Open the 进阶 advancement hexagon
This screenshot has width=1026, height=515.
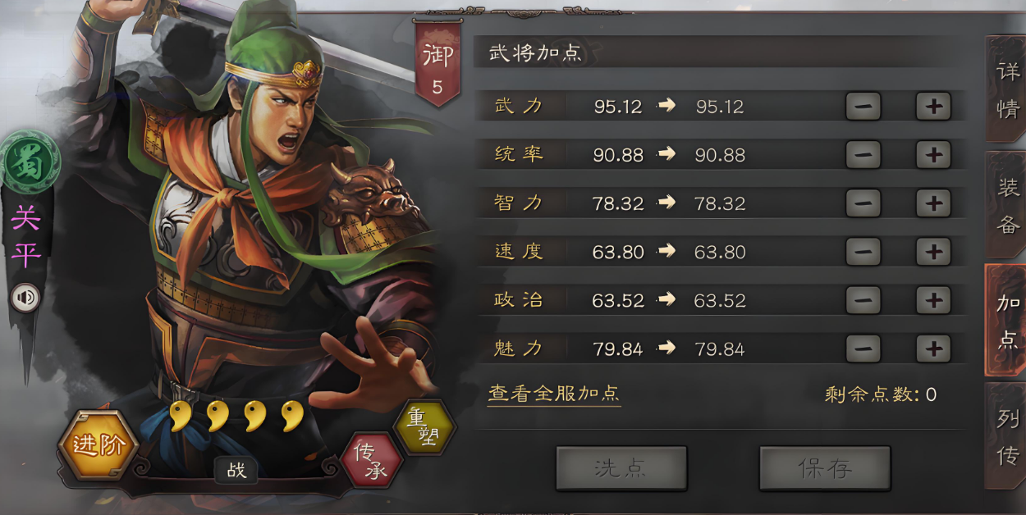(x=98, y=445)
